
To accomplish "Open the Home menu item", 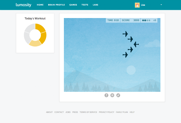I will (x=40, y=5).
